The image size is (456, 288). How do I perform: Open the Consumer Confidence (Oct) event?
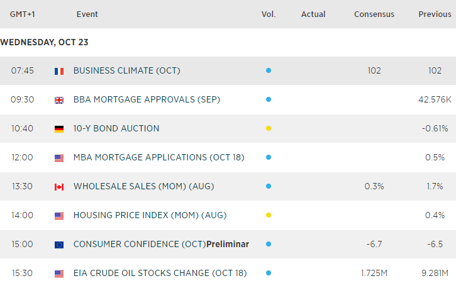click(161, 244)
